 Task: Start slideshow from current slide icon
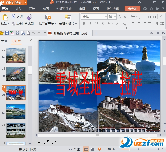pos(48,17)
